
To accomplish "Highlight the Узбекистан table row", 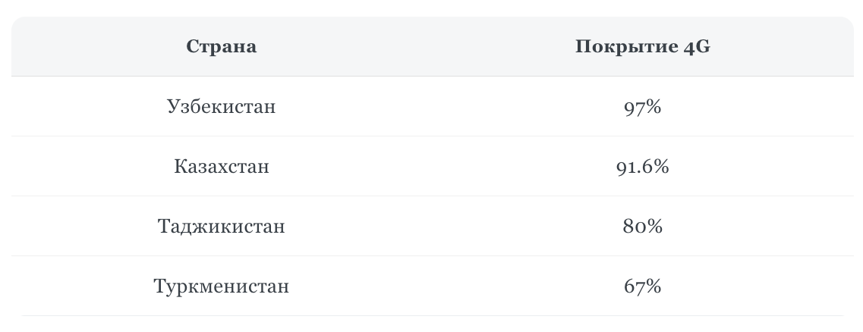I will click(x=432, y=107).
